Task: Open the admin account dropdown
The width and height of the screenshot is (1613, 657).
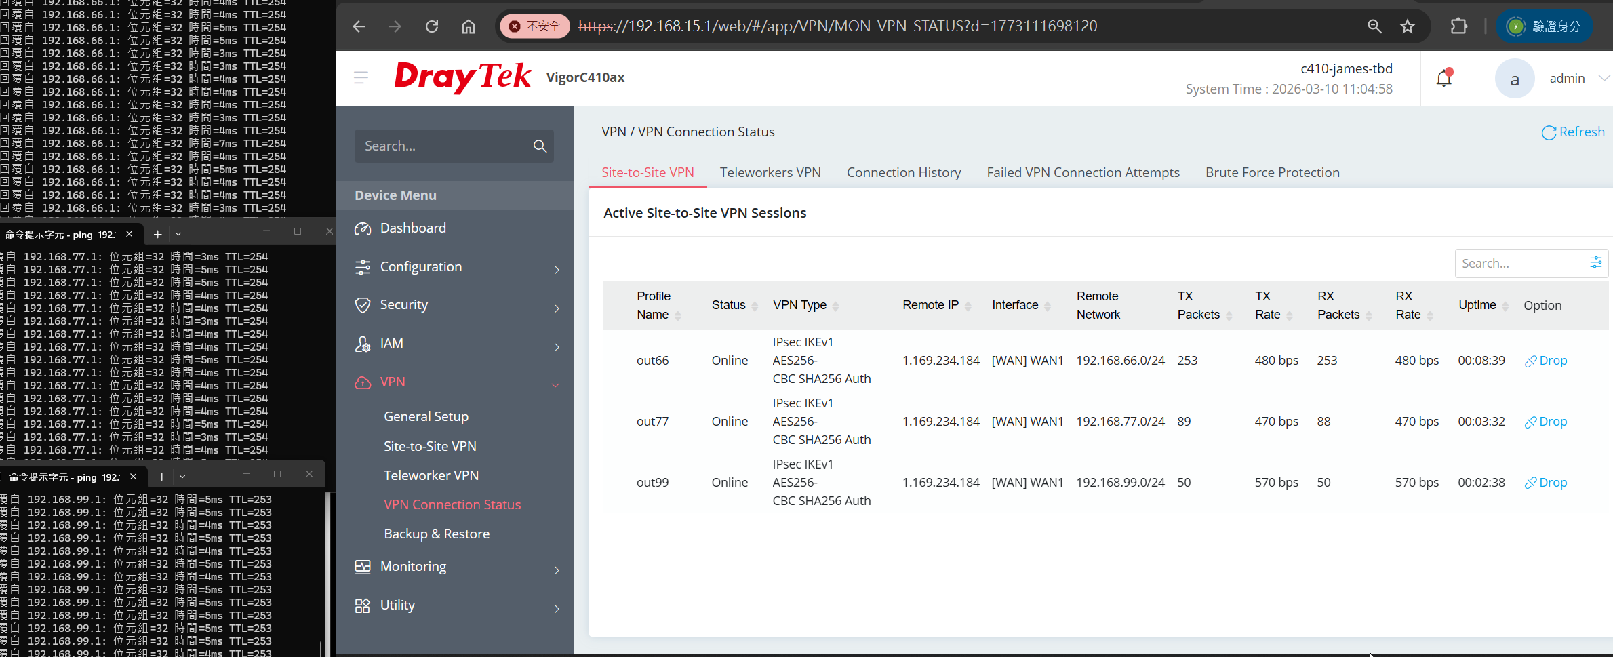Action: tap(1573, 79)
